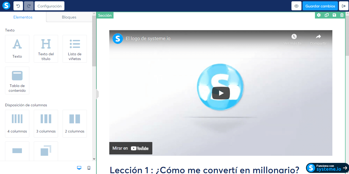Click video title El logo de systeme.io
Viewport: 349px width, 174px height.
(x=148, y=39)
